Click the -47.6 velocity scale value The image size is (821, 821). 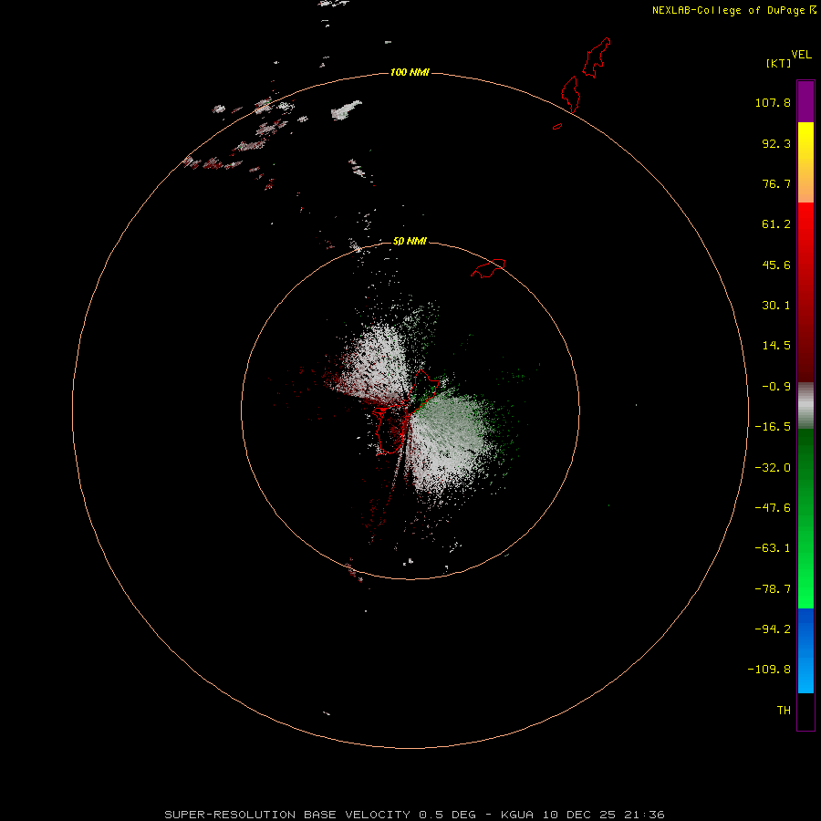click(x=773, y=508)
